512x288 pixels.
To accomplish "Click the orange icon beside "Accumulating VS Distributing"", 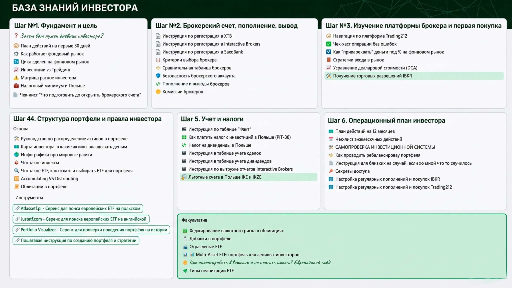I will tap(16, 179).
